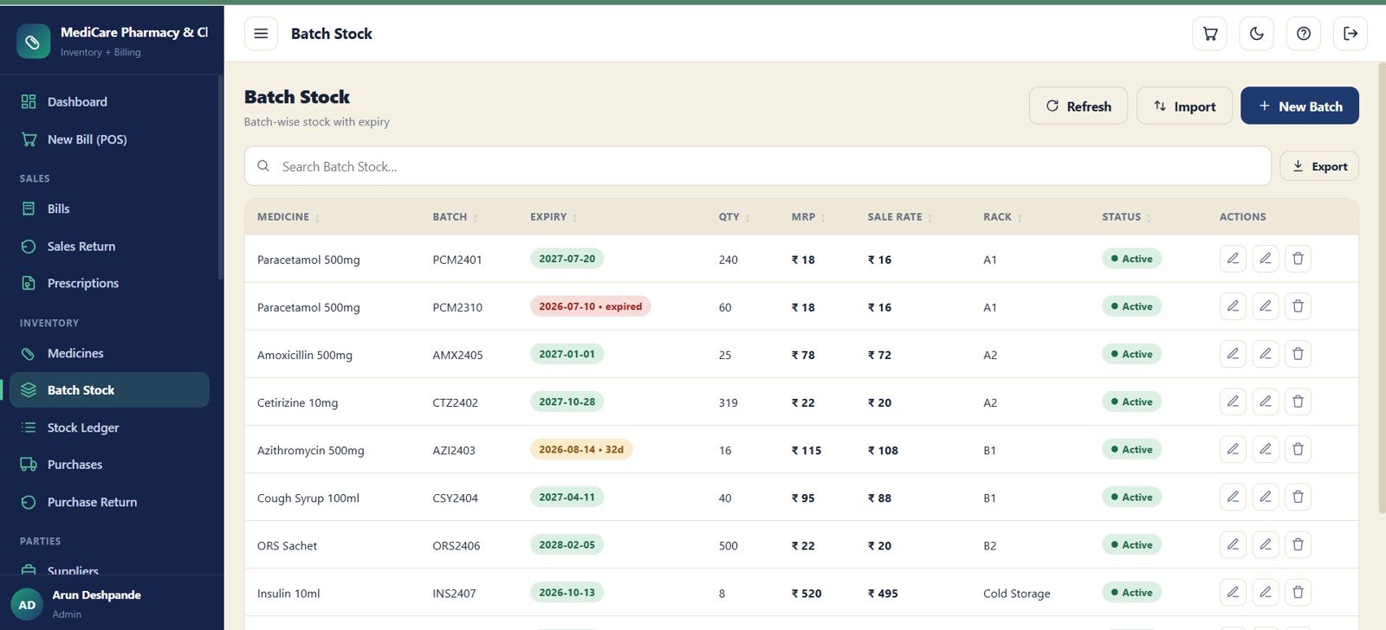Click the quantity value '319'
Image resolution: width=1386 pixels, height=630 pixels.
(x=728, y=402)
